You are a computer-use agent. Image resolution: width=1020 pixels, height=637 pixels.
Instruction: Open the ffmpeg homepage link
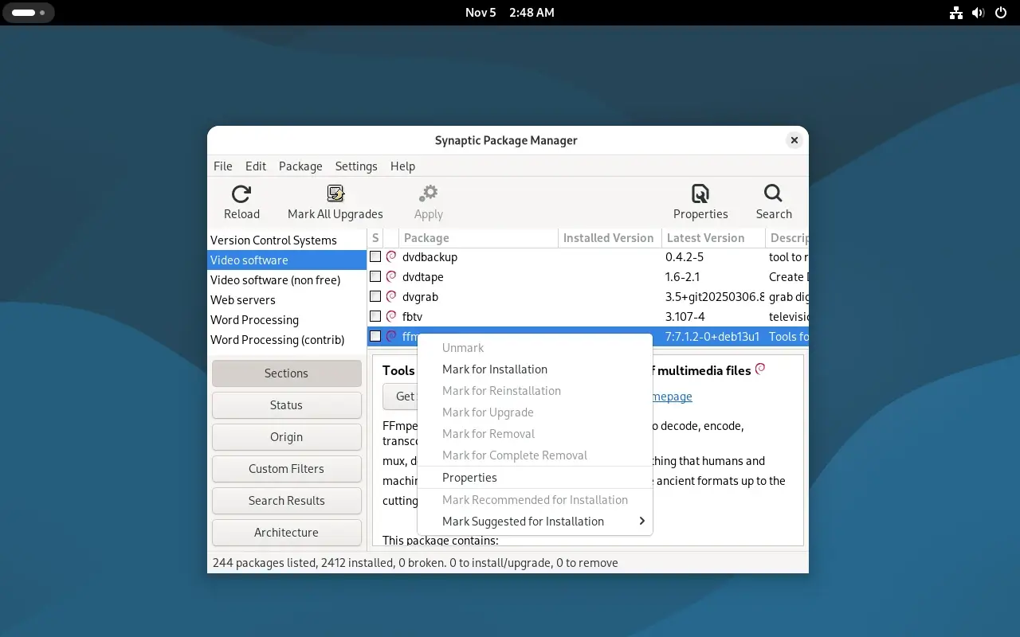pos(670,396)
